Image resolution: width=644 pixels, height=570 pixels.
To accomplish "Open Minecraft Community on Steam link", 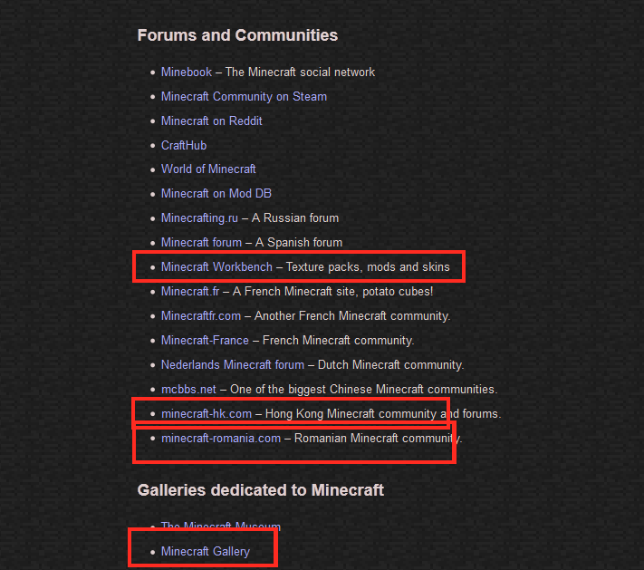I will tap(244, 97).
